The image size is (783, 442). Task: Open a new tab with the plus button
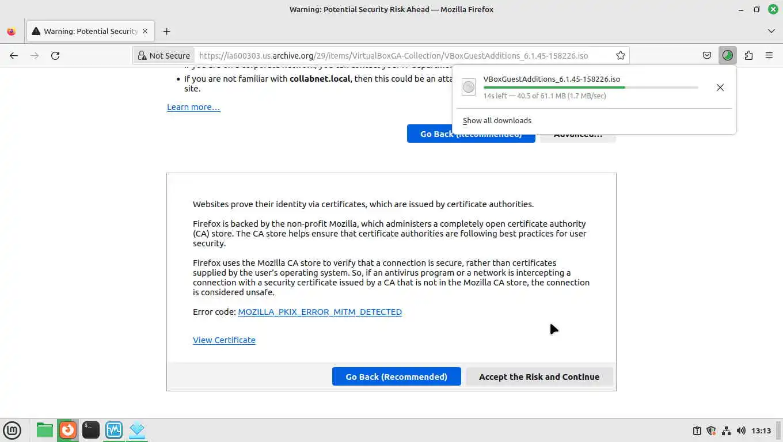point(166,31)
